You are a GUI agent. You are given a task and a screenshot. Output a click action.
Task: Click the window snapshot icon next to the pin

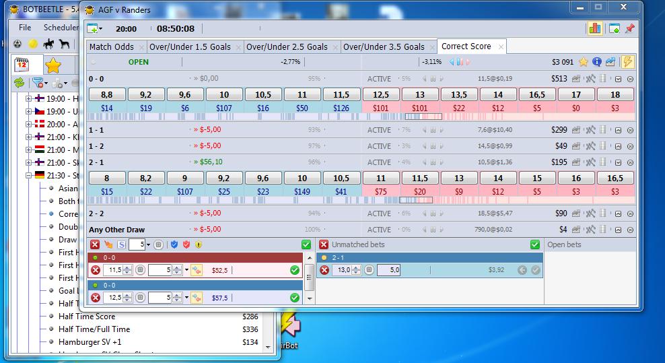click(614, 28)
